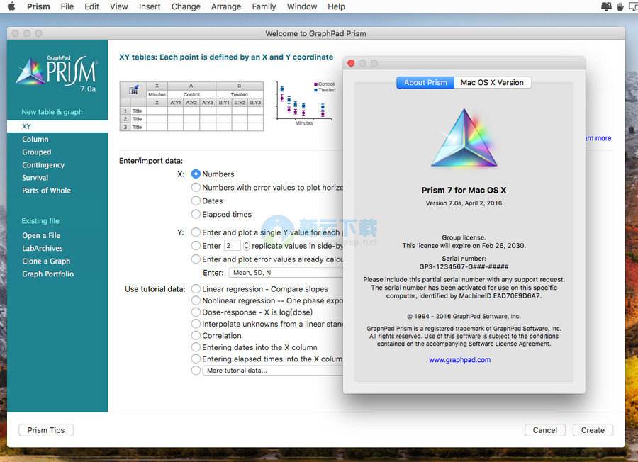Click the hand icon in the menu bar
Viewport: 638px width, 462px height.
point(620,6)
